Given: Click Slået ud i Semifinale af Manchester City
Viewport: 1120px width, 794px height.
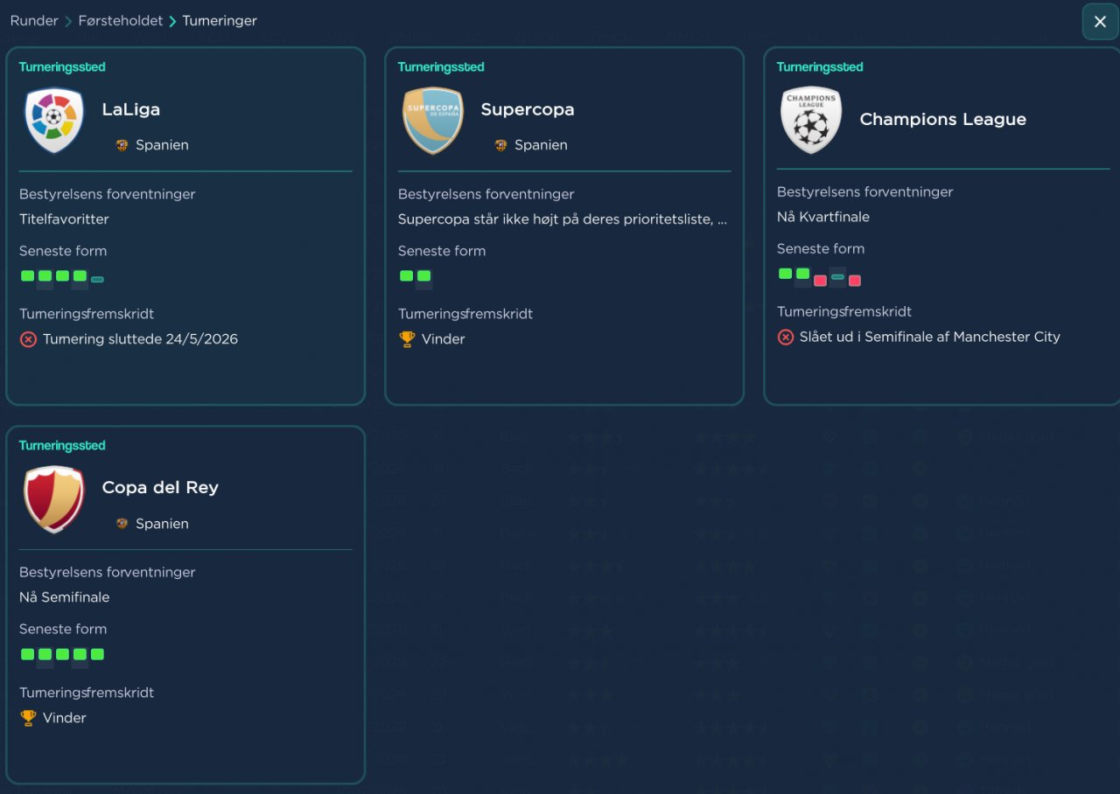Looking at the screenshot, I should click(x=930, y=337).
